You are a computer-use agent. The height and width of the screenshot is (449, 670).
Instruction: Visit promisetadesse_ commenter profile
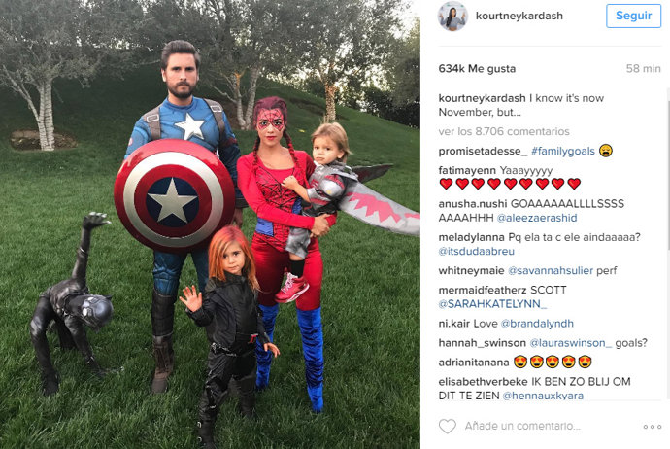point(483,151)
